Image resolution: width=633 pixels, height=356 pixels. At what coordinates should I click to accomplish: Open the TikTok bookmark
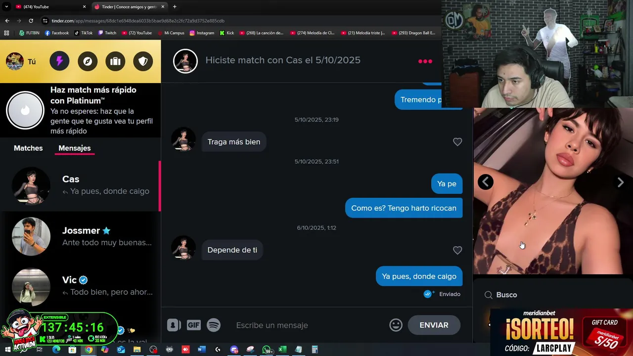(84, 33)
